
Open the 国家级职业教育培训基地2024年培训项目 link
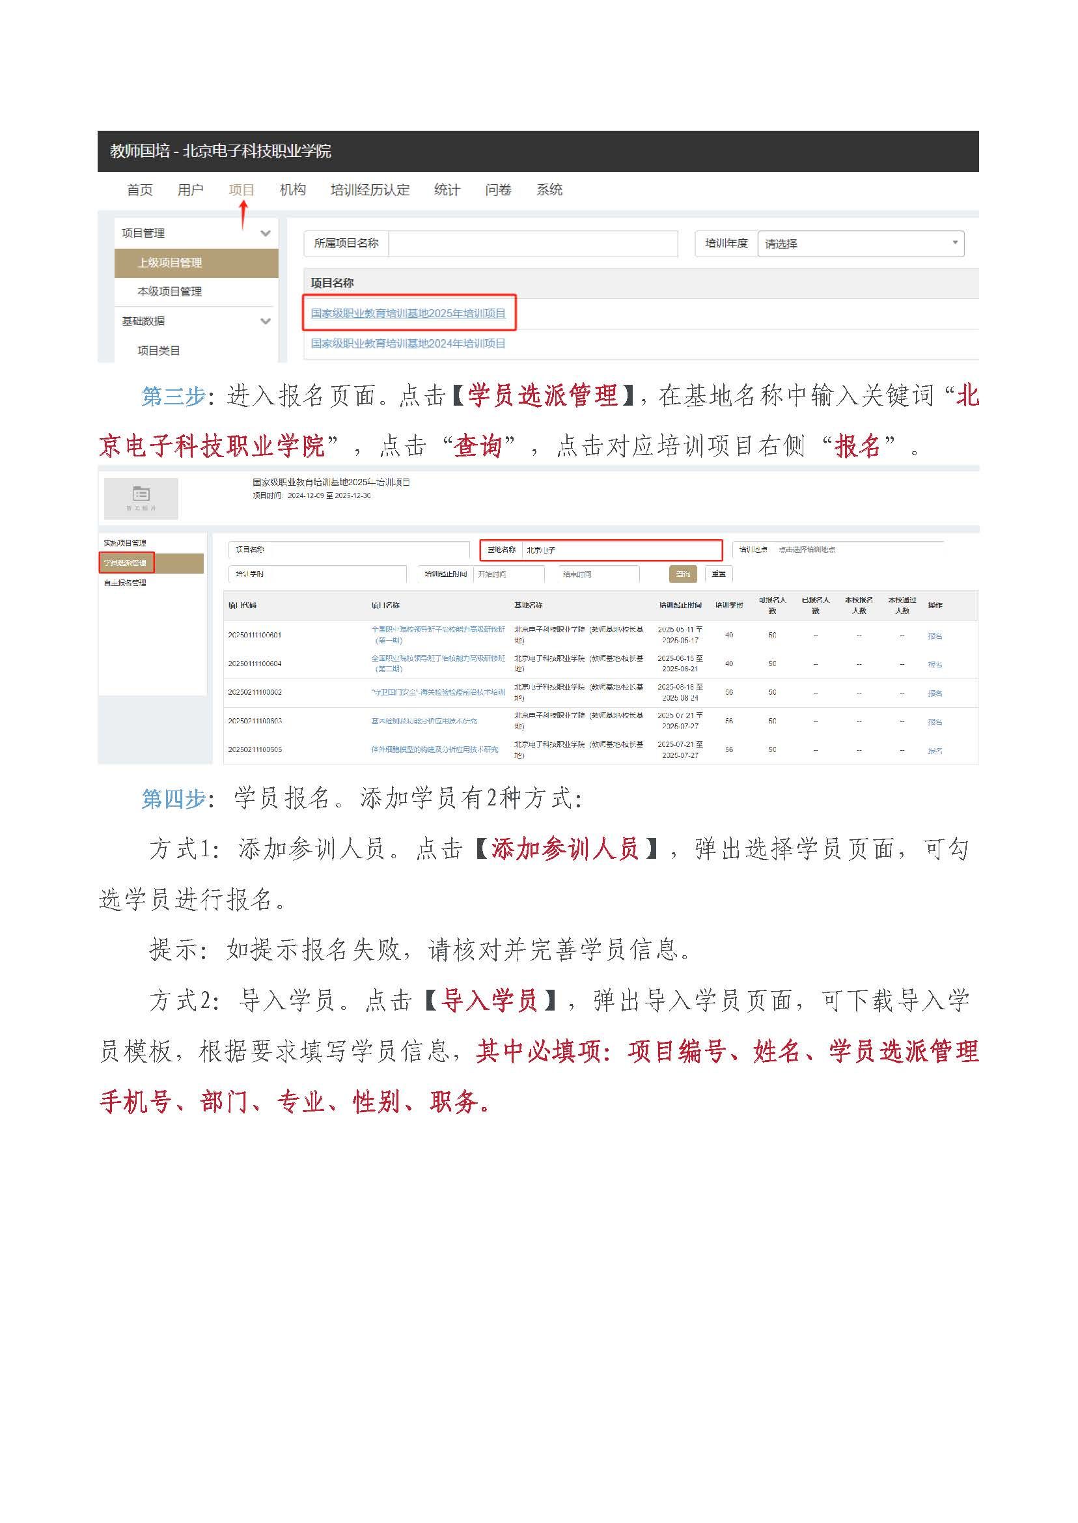point(408,343)
